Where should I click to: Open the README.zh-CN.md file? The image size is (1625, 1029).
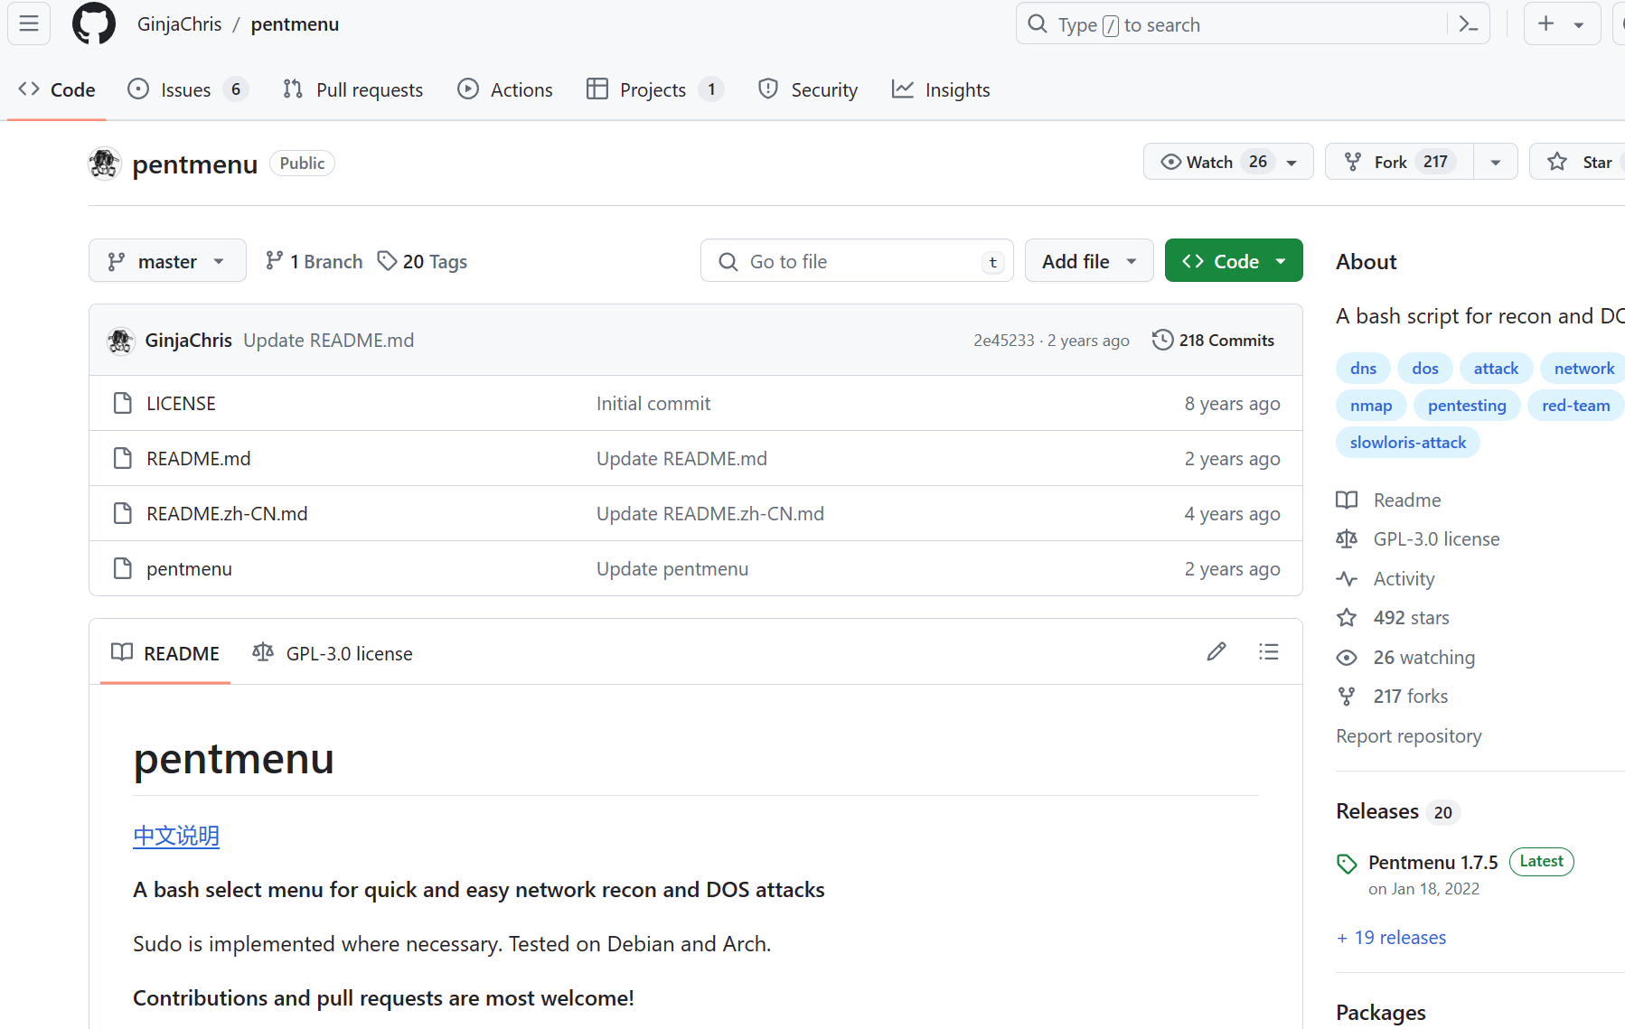(x=227, y=514)
